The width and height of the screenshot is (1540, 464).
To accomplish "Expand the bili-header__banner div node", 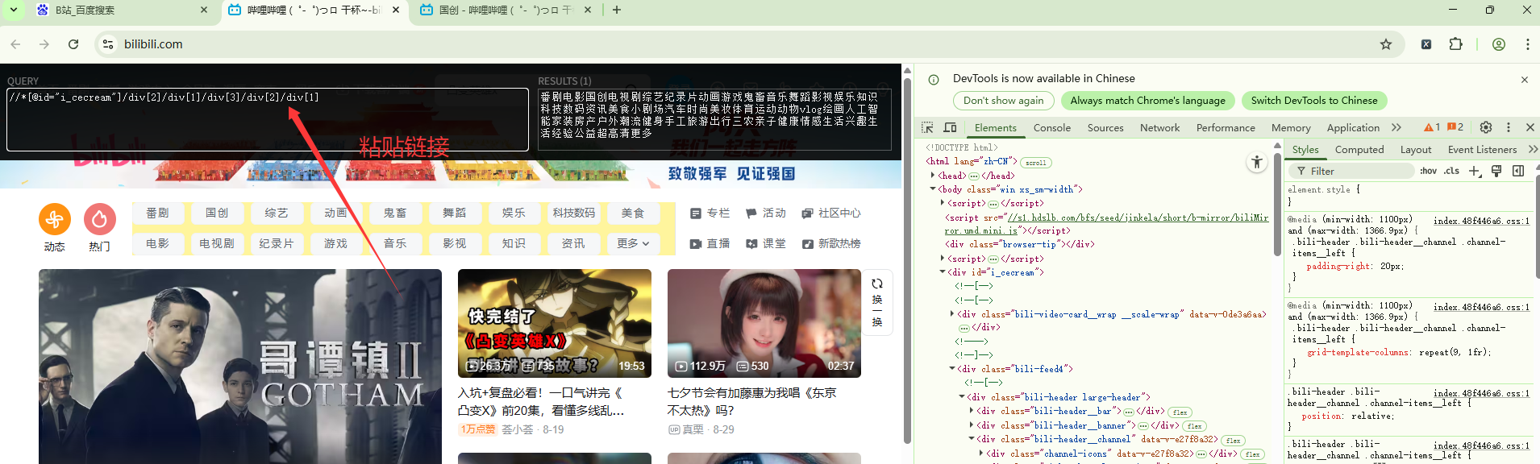I will [x=972, y=425].
